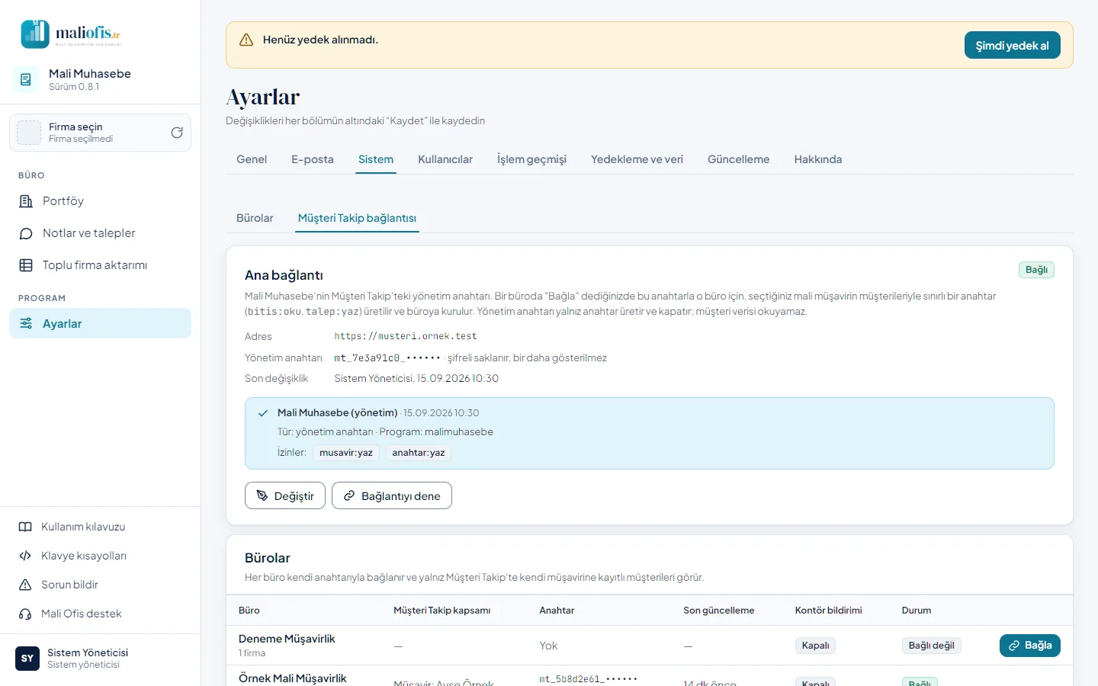Open the Firma seçin company selector
Image resolution: width=1098 pixels, height=686 pixels.
tap(100, 133)
